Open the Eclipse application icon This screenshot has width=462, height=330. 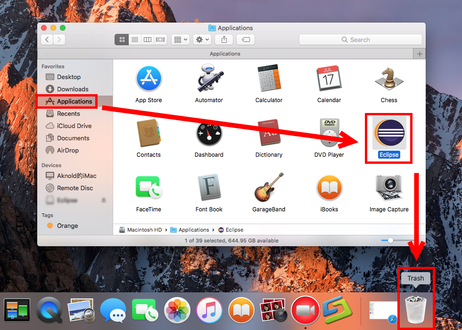click(x=388, y=134)
